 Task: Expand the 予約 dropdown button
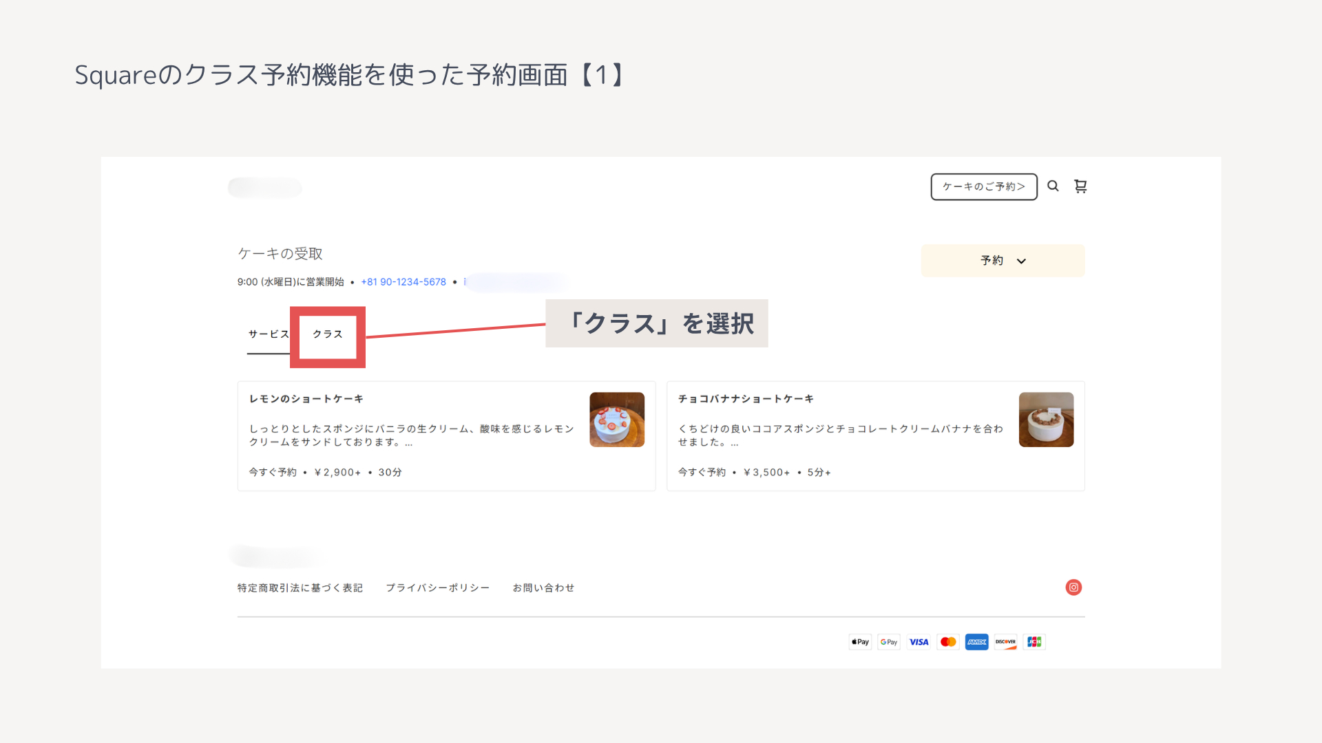pyautogui.click(x=1003, y=261)
